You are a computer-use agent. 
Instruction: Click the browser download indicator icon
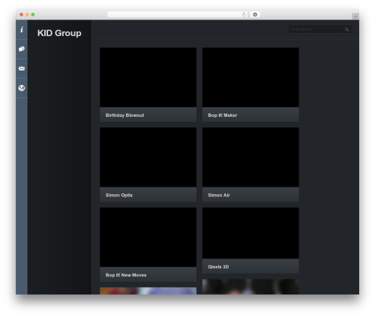255,14
